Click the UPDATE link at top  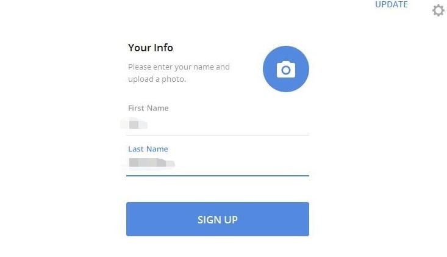(x=392, y=4)
